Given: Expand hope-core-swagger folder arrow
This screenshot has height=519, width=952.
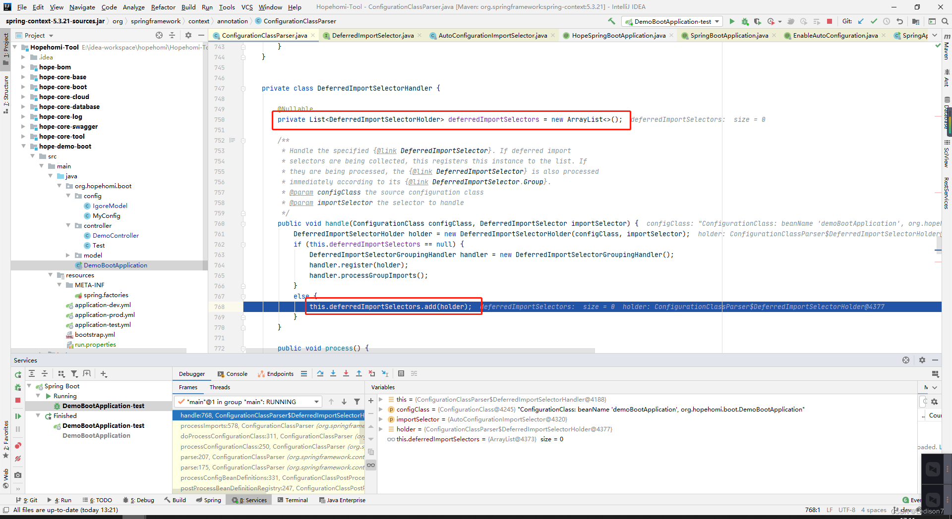Looking at the screenshot, I should coord(23,126).
